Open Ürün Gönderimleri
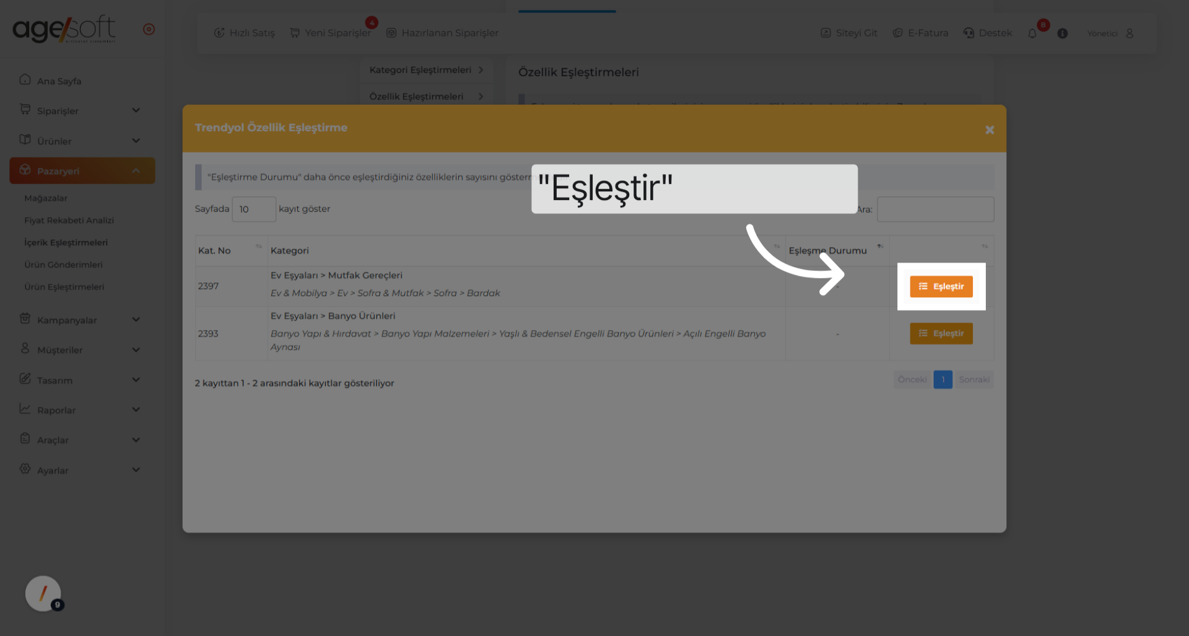This screenshot has width=1189, height=636. [x=64, y=265]
